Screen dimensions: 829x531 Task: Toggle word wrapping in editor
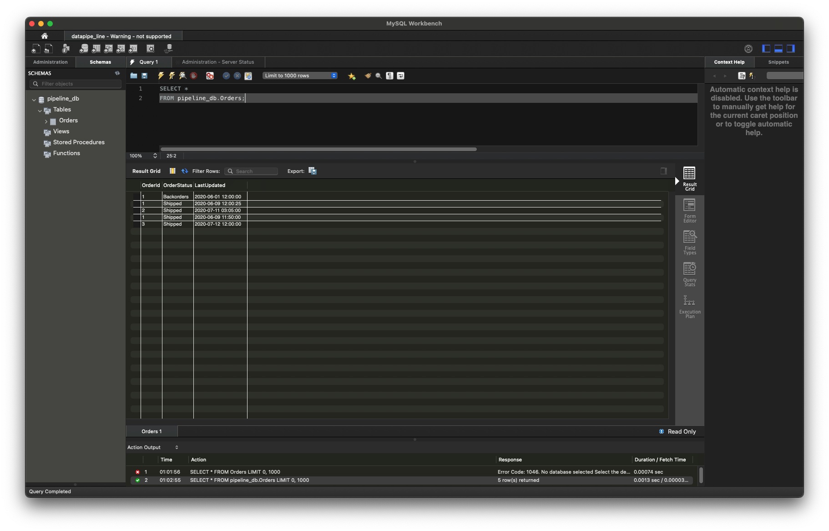(400, 76)
